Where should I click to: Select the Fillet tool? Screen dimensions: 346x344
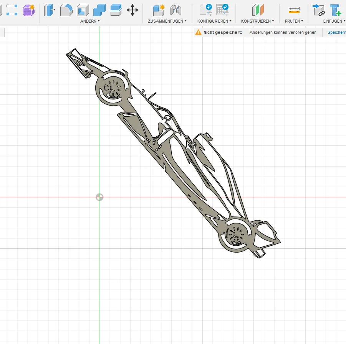point(66,10)
